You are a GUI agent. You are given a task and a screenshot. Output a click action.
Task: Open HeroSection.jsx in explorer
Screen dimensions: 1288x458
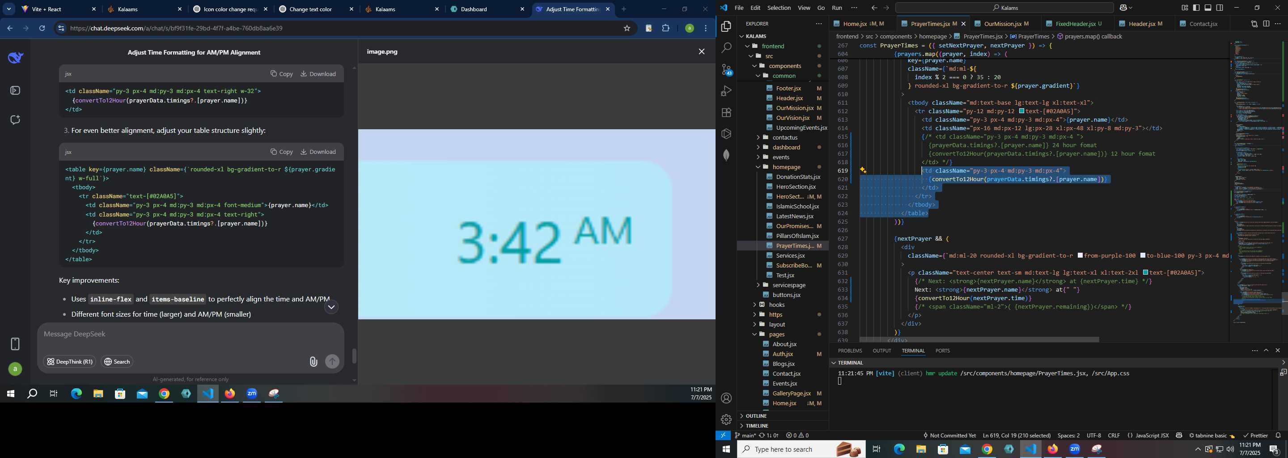[796, 187]
